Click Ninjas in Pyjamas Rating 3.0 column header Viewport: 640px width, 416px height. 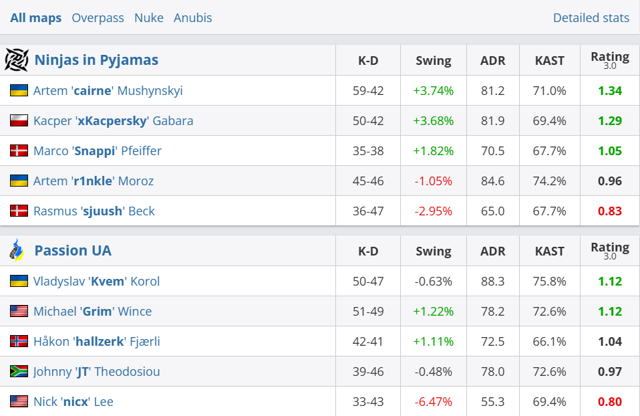coord(609,60)
